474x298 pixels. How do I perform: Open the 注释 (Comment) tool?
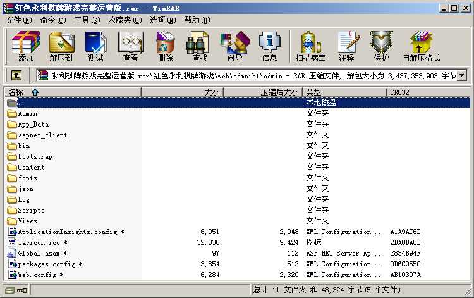(347, 46)
